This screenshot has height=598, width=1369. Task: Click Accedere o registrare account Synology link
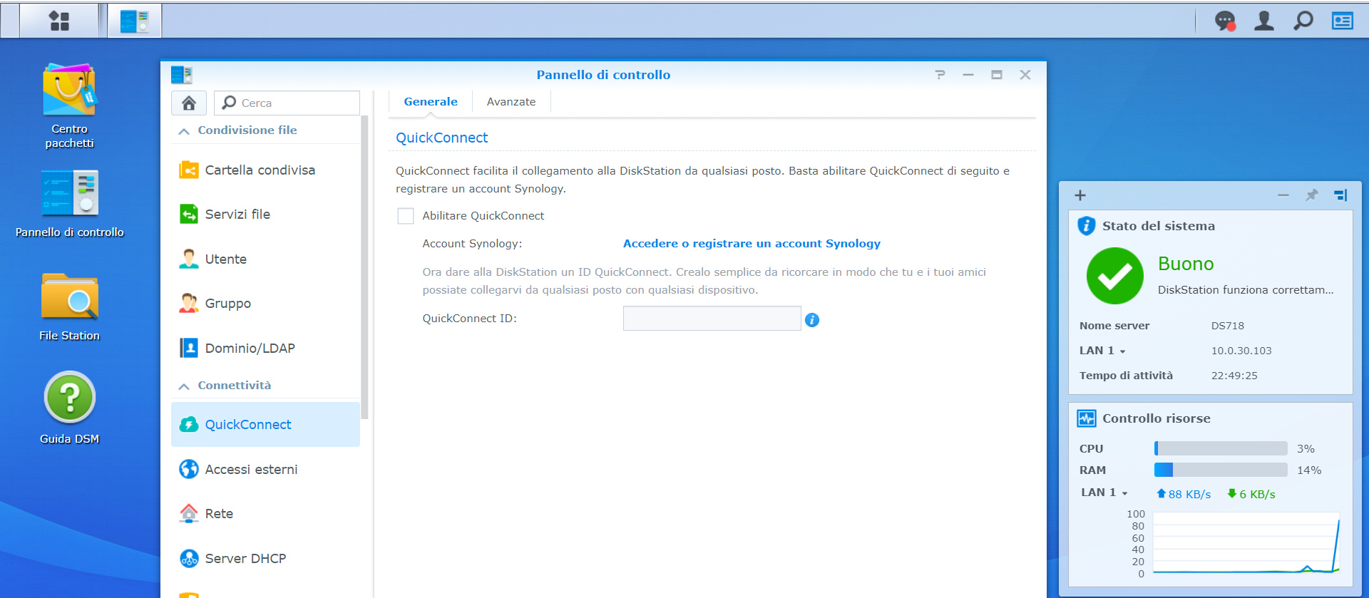(752, 244)
